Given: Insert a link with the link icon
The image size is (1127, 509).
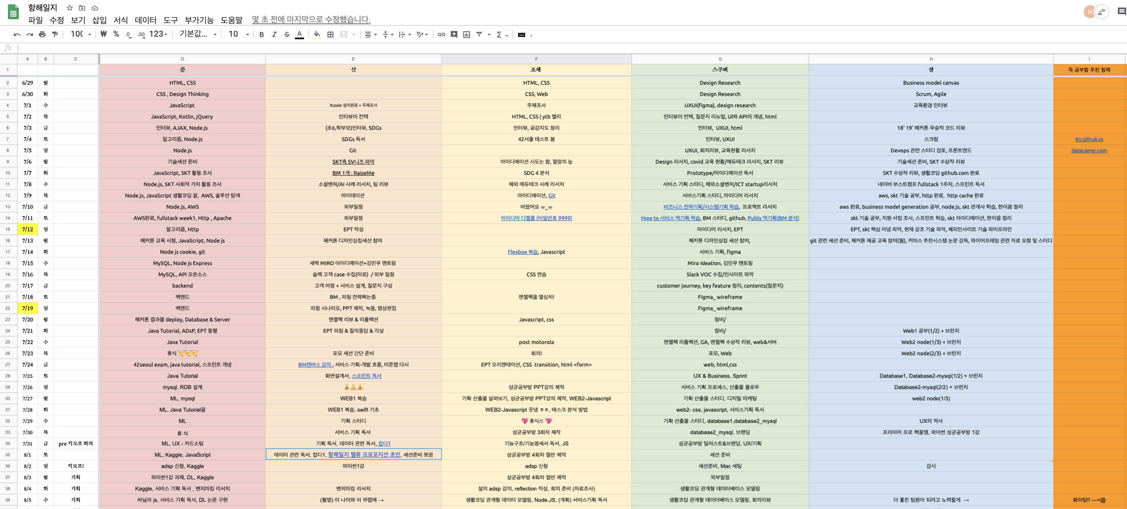Looking at the screenshot, I should tap(441, 35).
